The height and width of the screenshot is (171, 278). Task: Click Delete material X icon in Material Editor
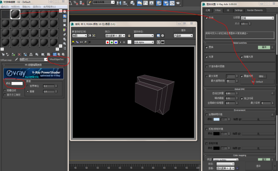pos(19,55)
